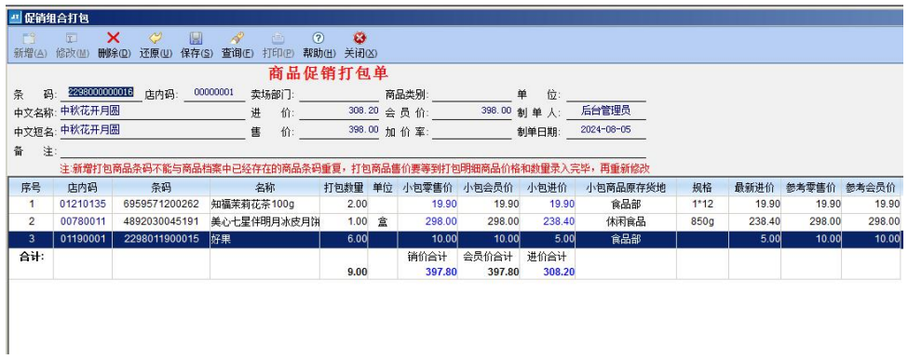Select the 条码 barcode input field
Screen dimensions: 908x359
click(x=101, y=92)
